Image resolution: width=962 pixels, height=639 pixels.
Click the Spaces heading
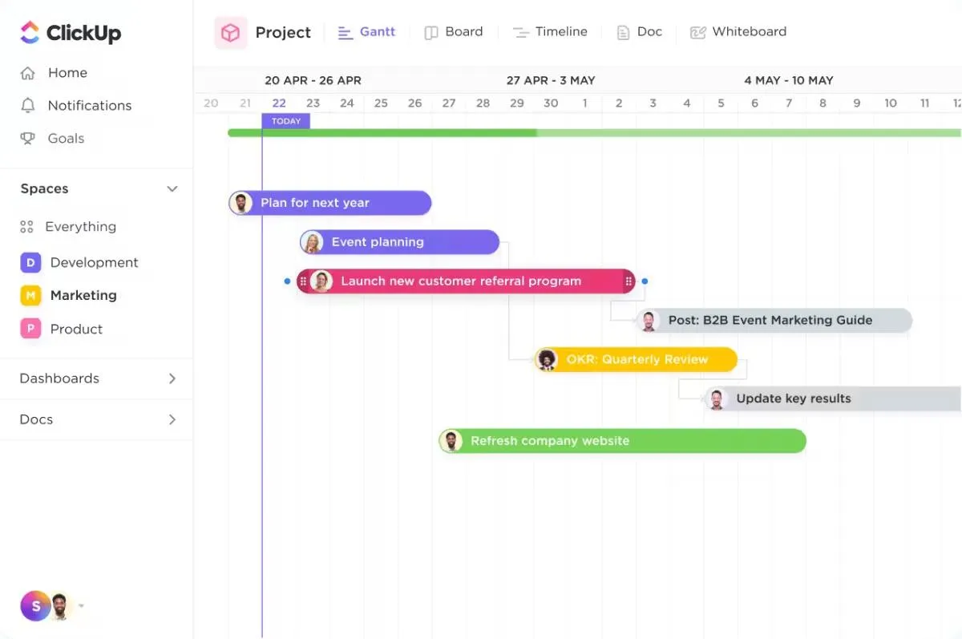click(44, 189)
